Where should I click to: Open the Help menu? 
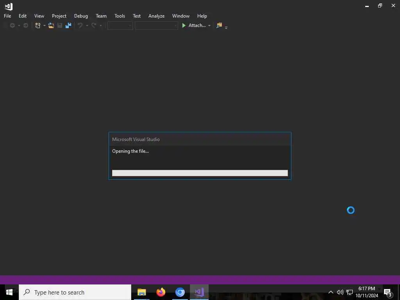pyautogui.click(x=202, y=16)
